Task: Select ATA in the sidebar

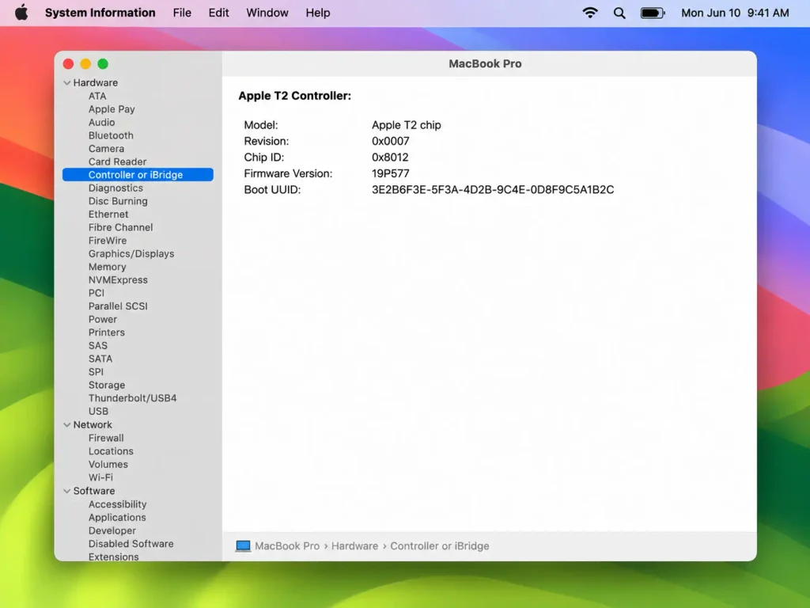Action: [x=97, y=96]
